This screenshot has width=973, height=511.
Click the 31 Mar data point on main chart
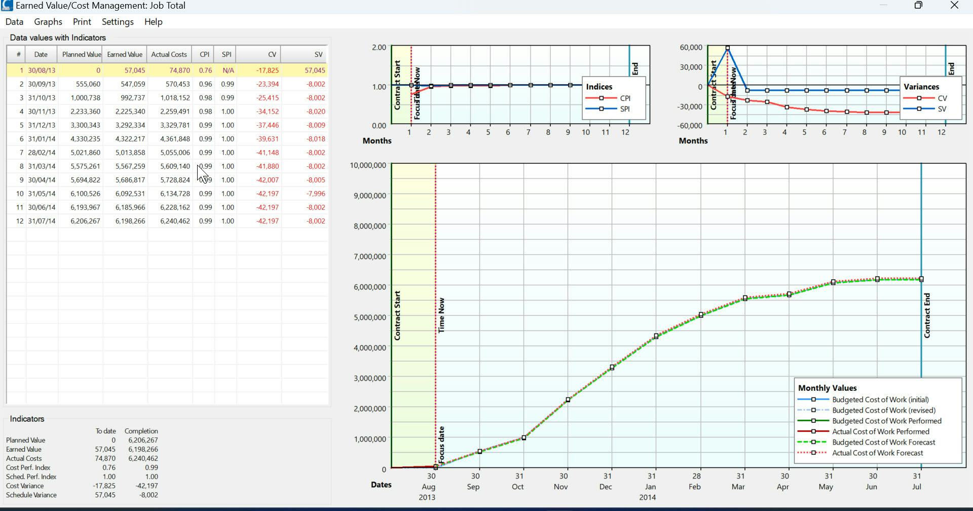tap(745, 298)
